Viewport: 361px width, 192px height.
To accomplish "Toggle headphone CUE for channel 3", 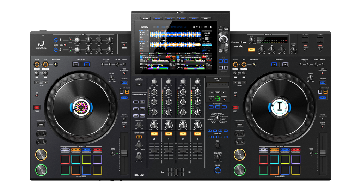I will click(154, 134).
